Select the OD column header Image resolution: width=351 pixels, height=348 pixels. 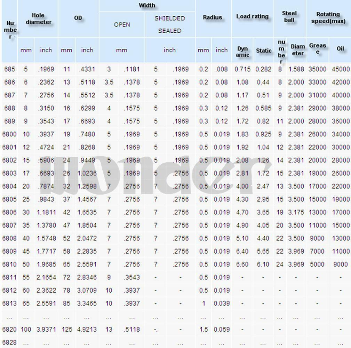pos(78,18)
